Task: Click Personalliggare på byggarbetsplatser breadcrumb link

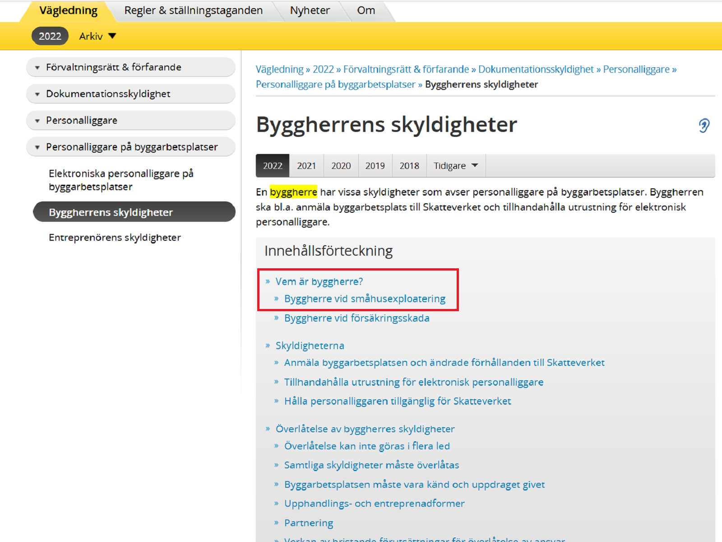Action: [336, 84]
